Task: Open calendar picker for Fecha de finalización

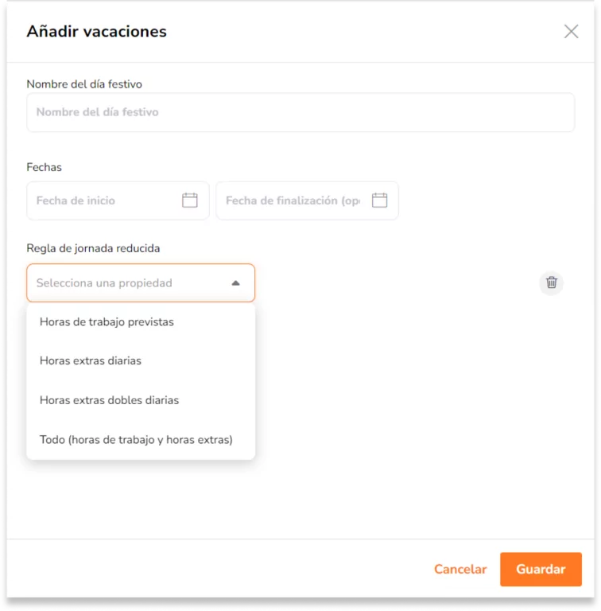Action: 379,200
